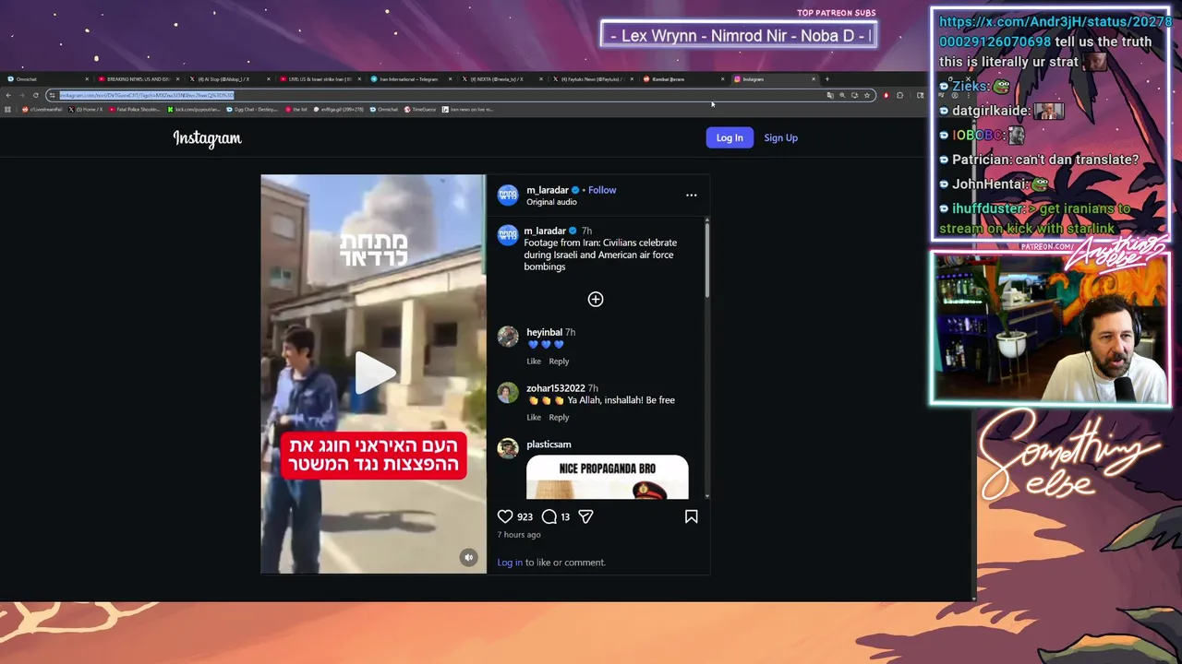
Task: Open the Instagram logo home link
Action: point(207,138)
